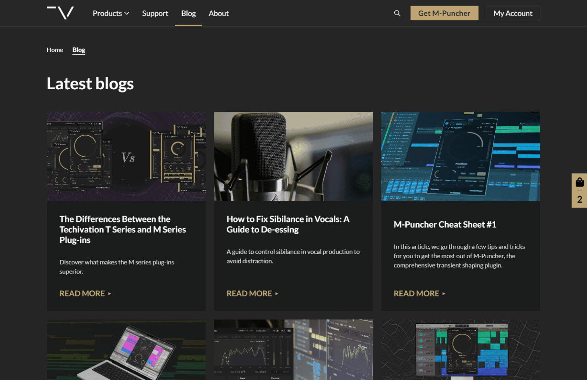Click M-Puncher Cheat Sheet #1 heading
587x380 pixels.
(x=445, y=224)
